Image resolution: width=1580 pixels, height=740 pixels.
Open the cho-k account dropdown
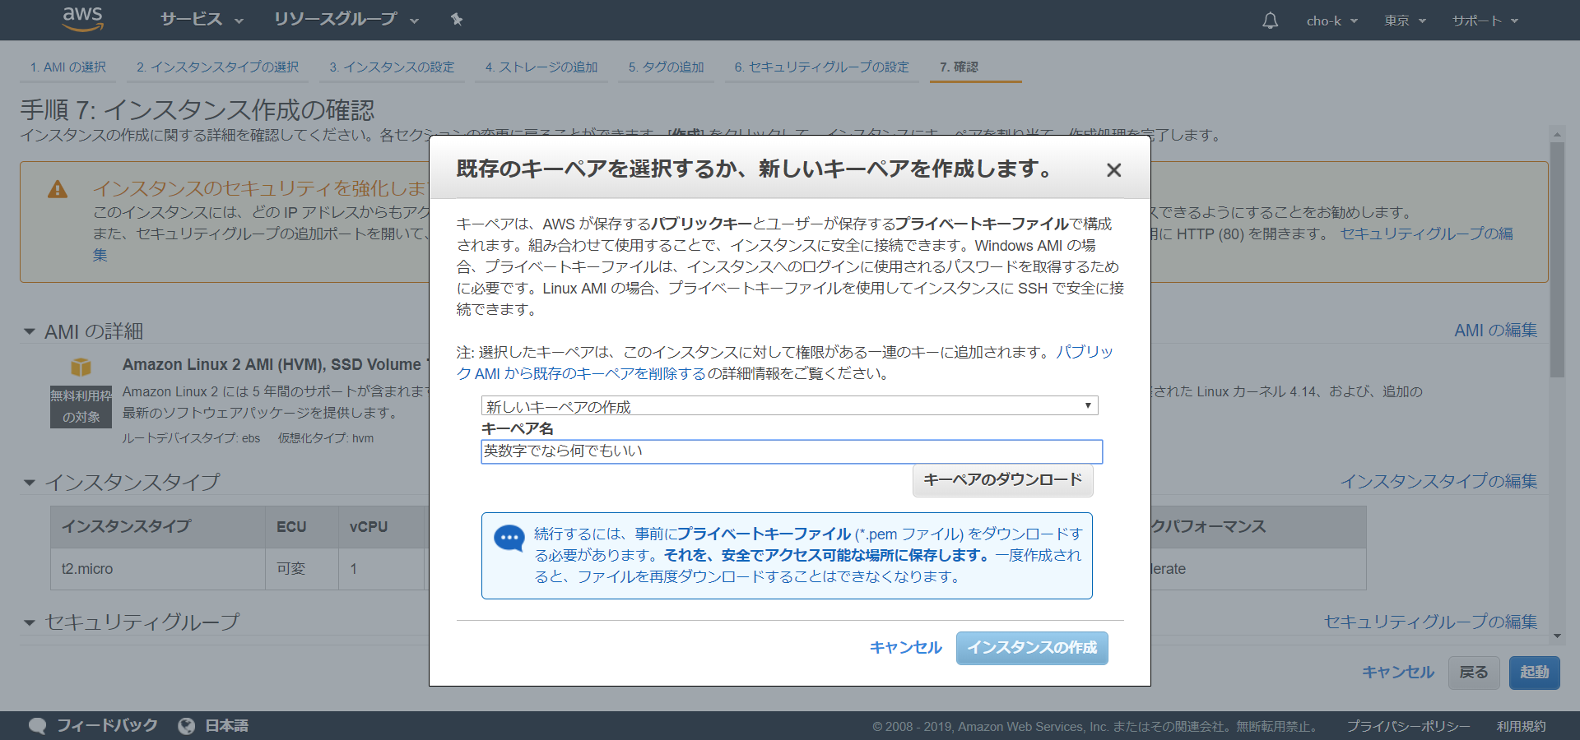[1332, 21]
